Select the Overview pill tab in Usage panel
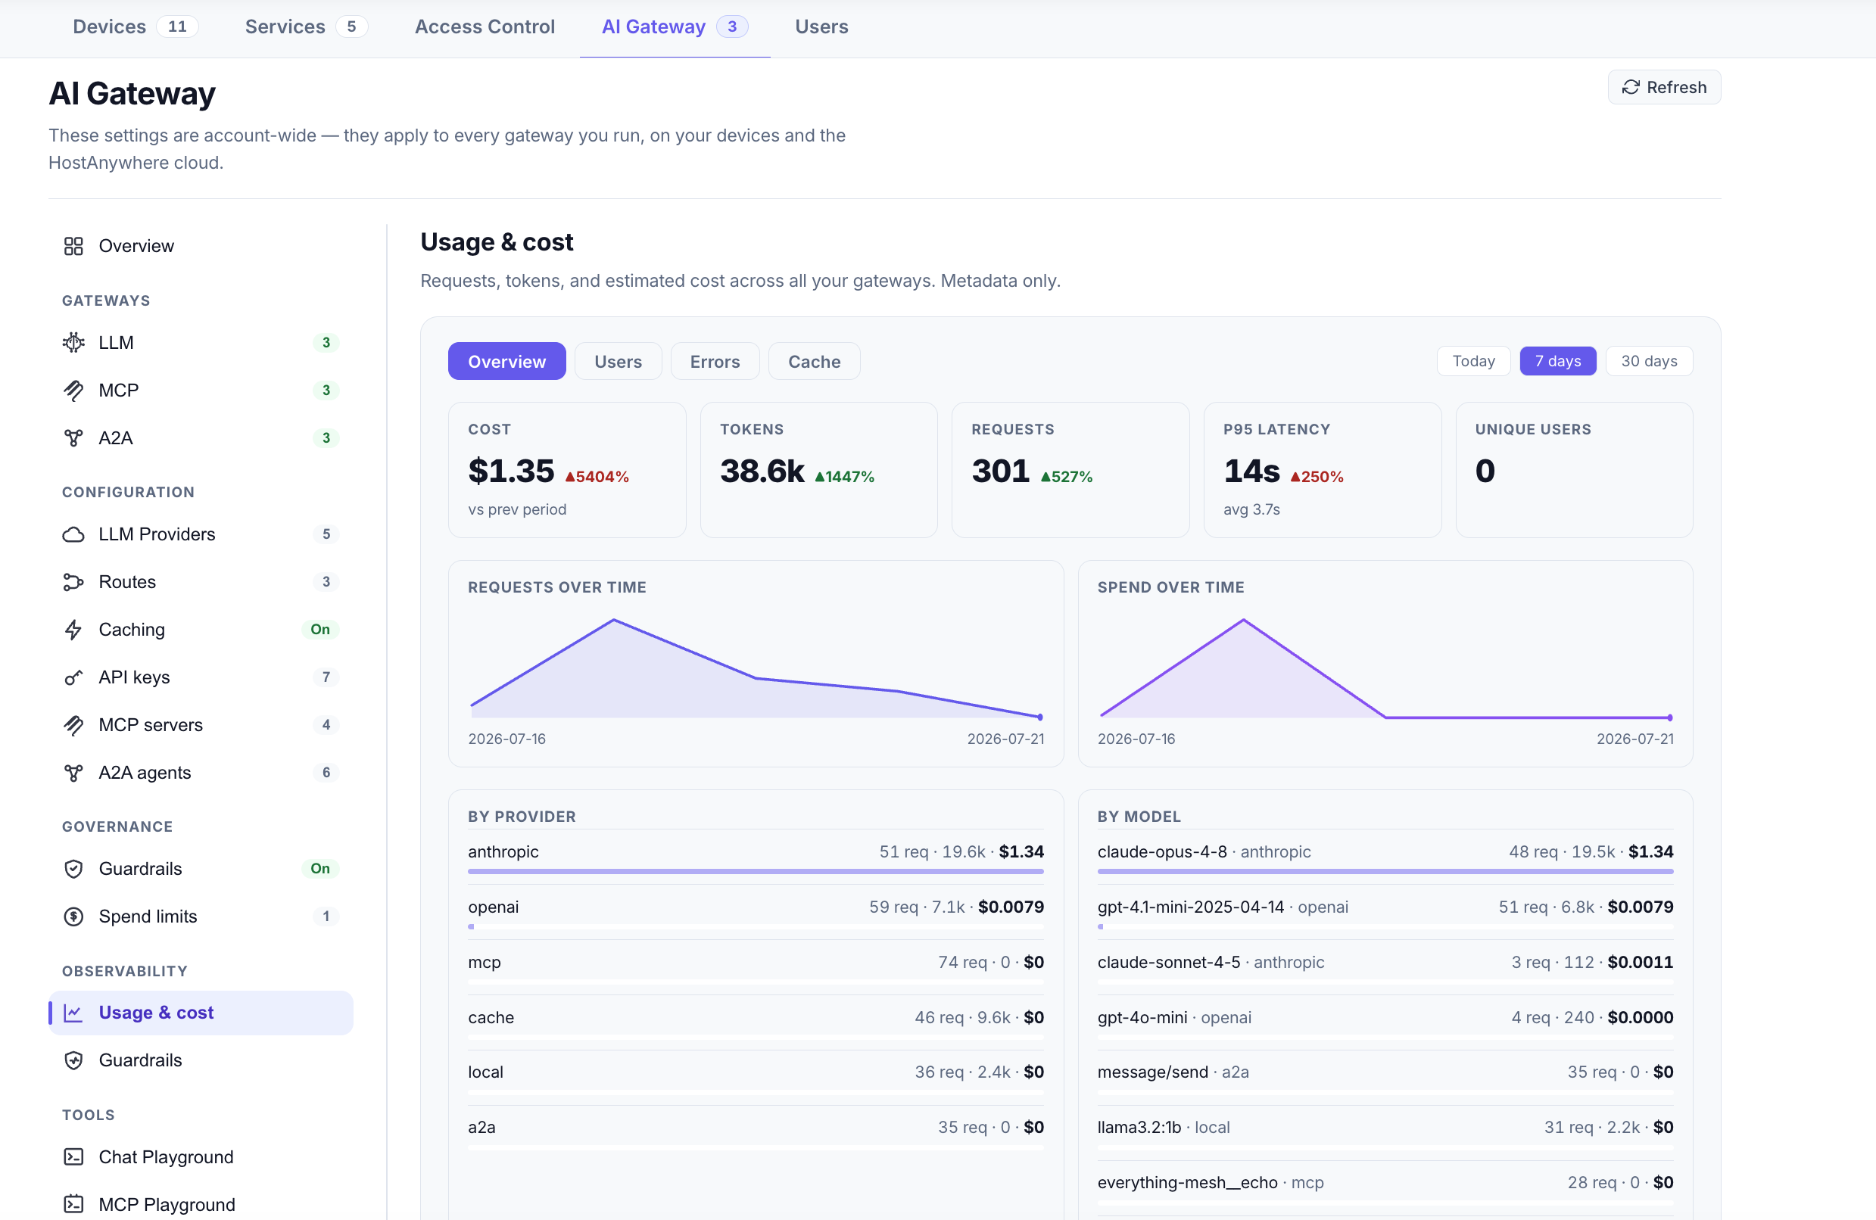Screen dimensions: 1876x1220 [506, 361]
